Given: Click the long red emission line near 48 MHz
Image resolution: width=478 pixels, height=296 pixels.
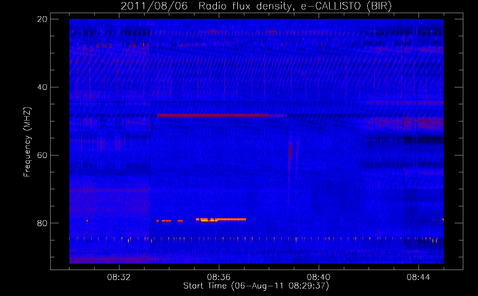Looking at the screenshot, I should 220,115.
